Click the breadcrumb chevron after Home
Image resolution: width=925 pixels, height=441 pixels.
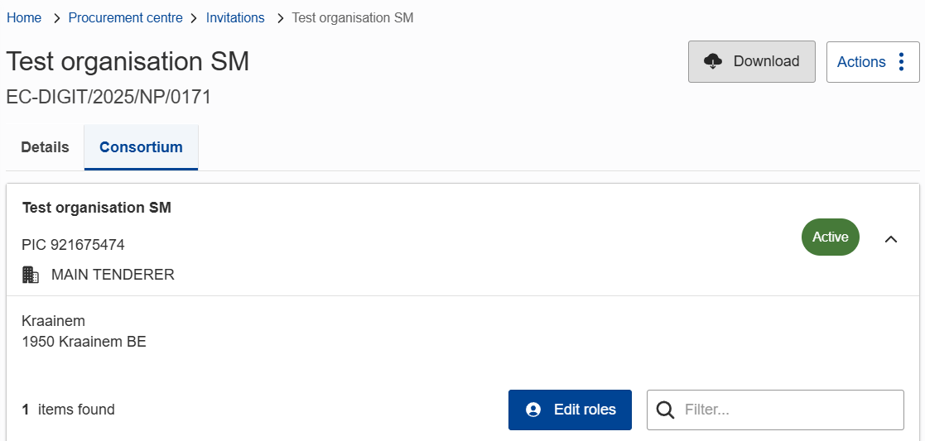tap(55, 18)
